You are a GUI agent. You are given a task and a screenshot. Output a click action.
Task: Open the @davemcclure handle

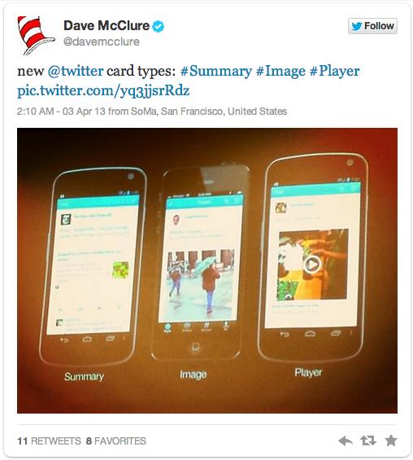pos(102,42)
